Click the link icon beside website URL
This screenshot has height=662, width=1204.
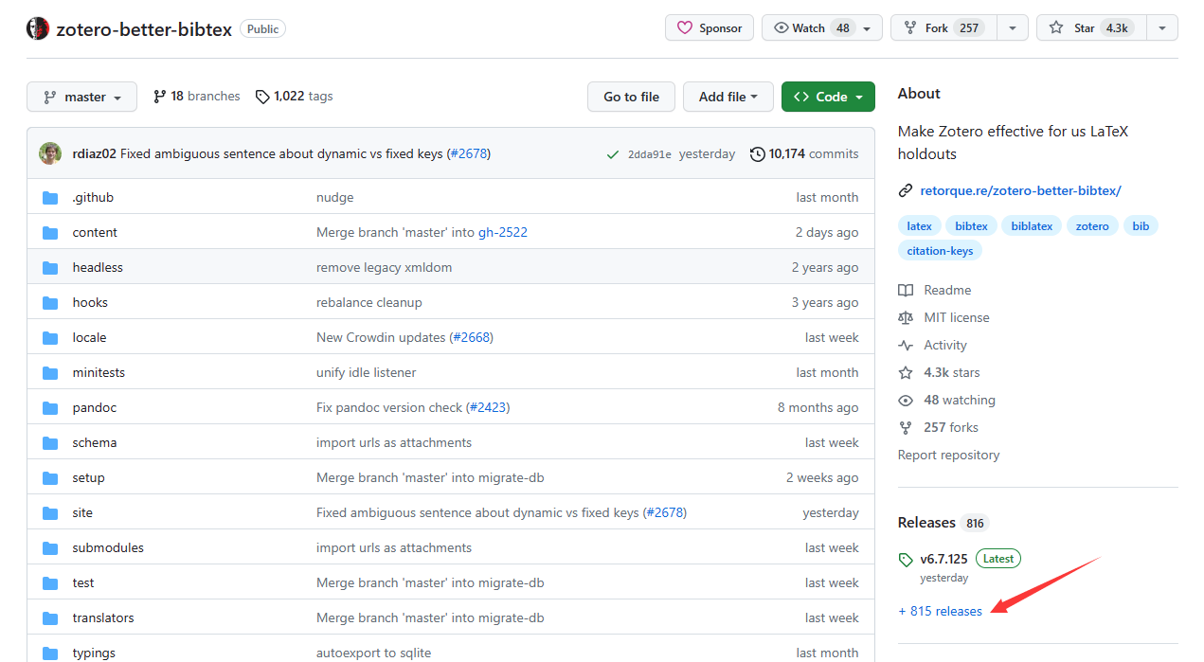tap(906, 190)
